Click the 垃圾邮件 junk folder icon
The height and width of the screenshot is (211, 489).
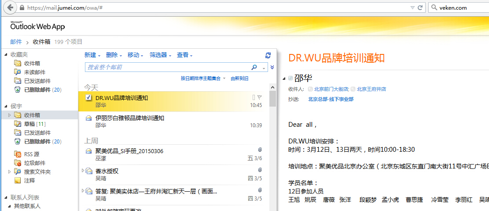pyautogui.click(x=18, y=163)
